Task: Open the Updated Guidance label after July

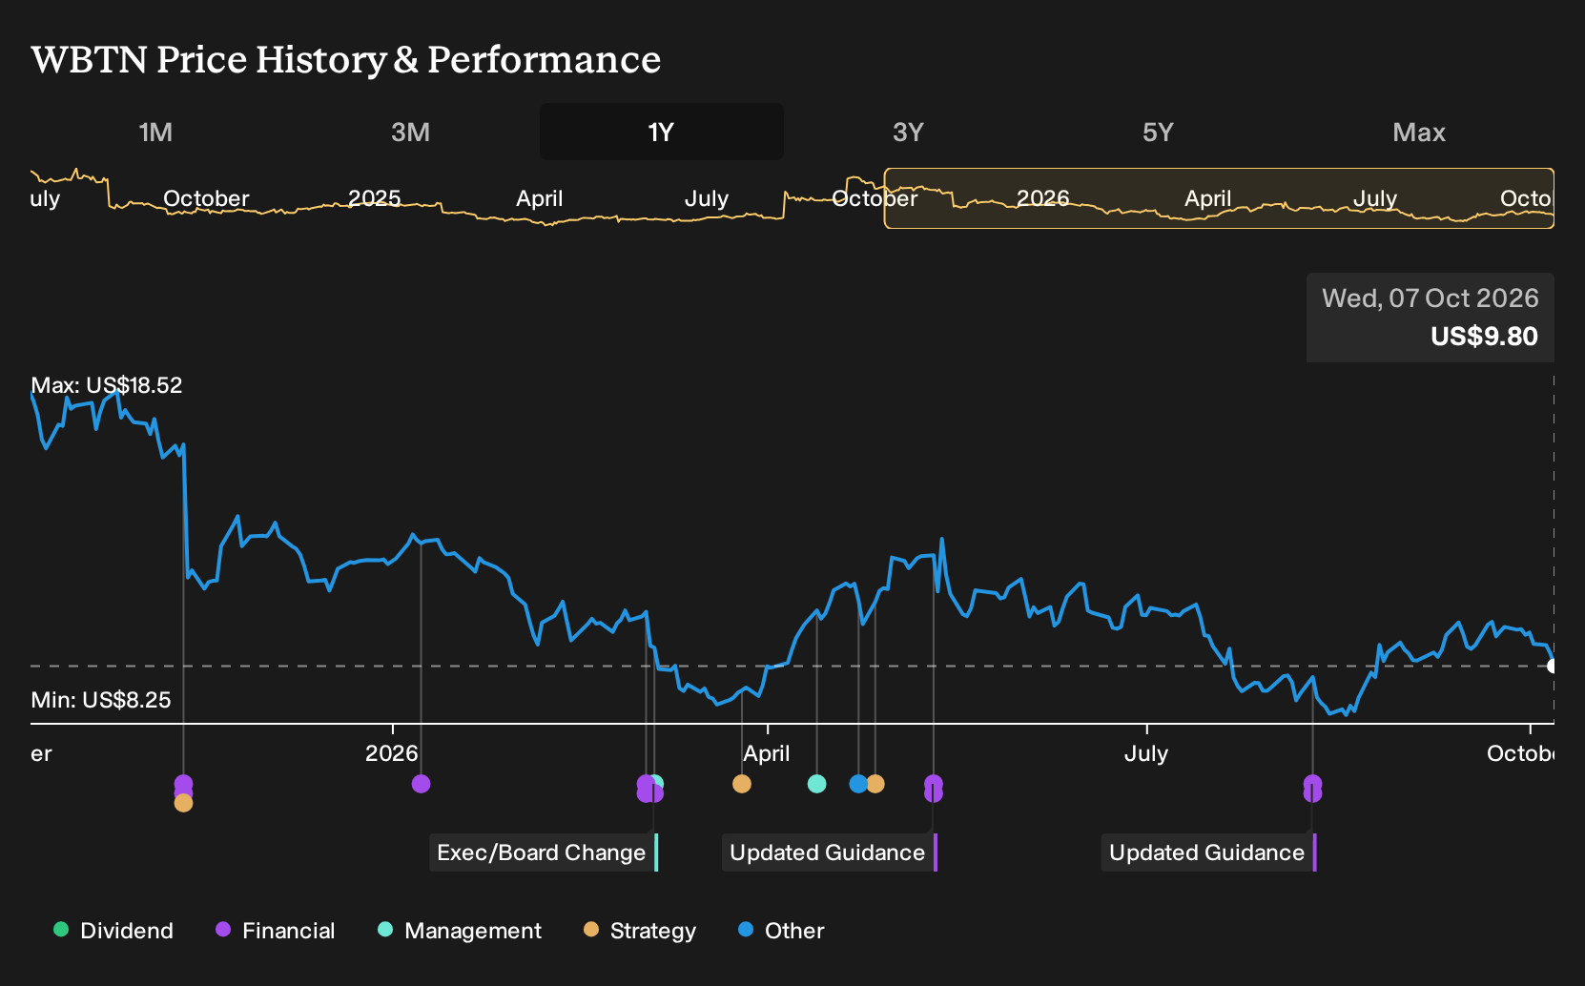Action: coord(1209,852)
